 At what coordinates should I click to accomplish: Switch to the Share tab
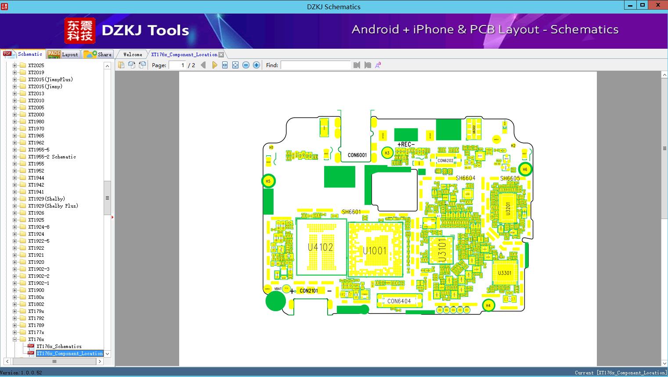click(97, 54)
